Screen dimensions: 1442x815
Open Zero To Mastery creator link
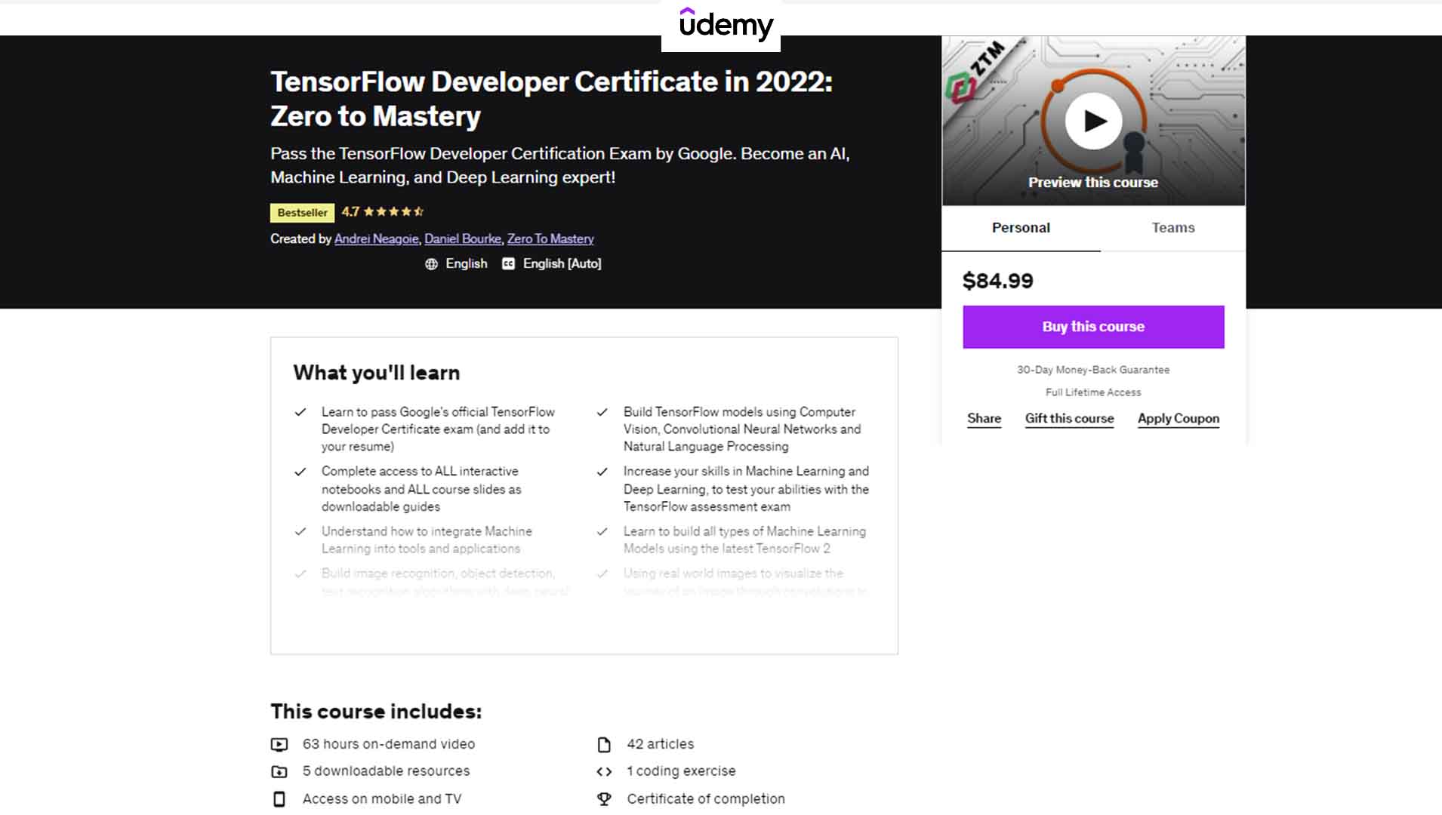point(550,239)
